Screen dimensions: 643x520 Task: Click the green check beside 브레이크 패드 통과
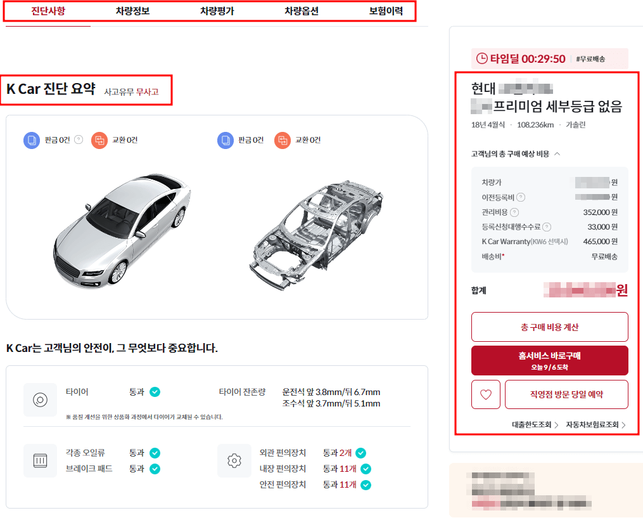pyautogui.click(x=154, y=468)
